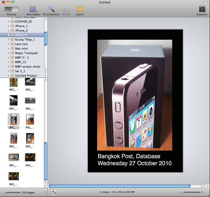Screen dimensions: 210x197
Task: Click the Wednesday 27 October 2010 text
Action: tap(134, 163)
